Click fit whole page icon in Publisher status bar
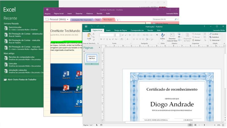The height and width of the screenshot is (128, 227). [x=223, y=125]
